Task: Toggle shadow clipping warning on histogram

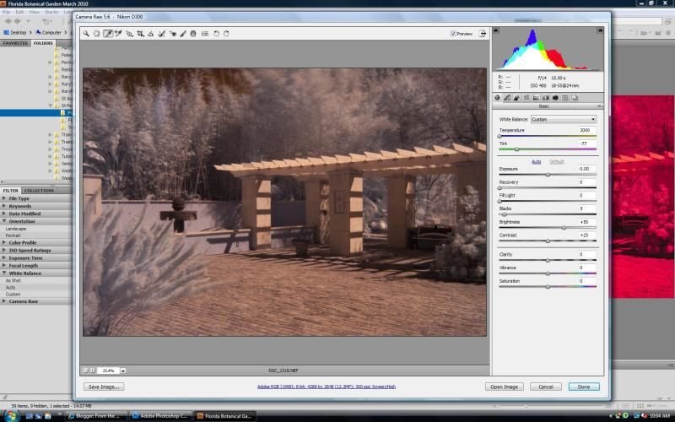Action: coord(496,30)
